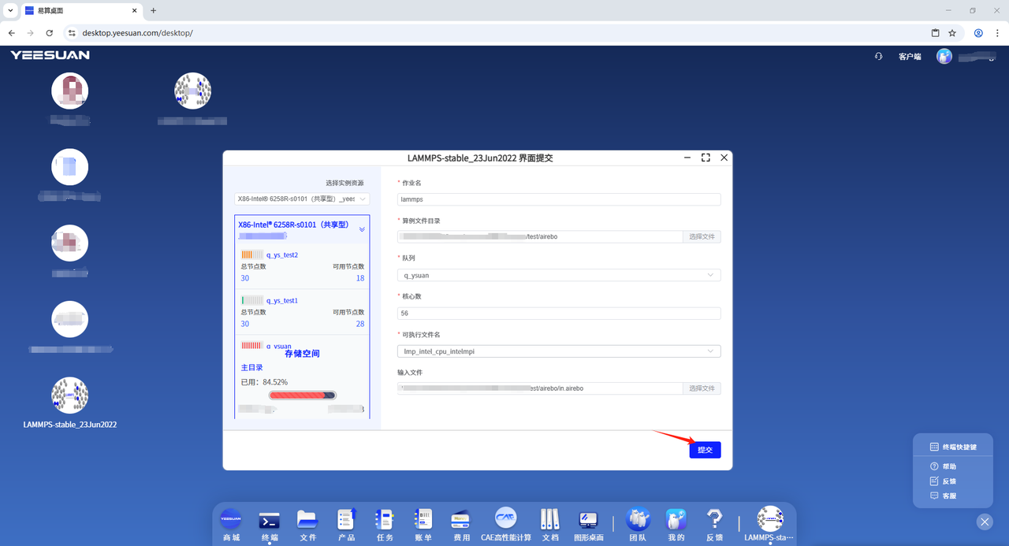Open 图形桌面 graphical desktop icon
Image resolution: width=1009 pixels, height=546 pixels.
(588, 521)
